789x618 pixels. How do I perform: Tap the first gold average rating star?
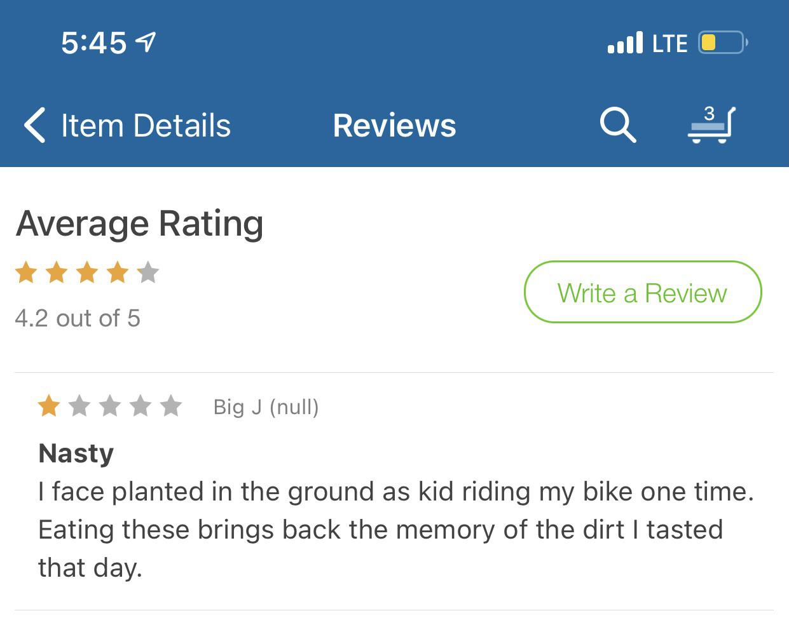26,272
